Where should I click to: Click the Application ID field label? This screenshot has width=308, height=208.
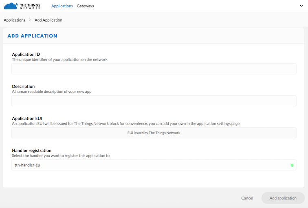[26, 55]
